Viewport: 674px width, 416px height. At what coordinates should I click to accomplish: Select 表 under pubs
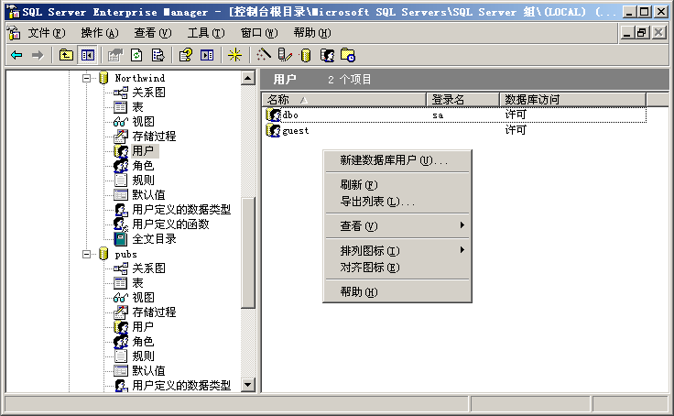[x=137, y=283]
